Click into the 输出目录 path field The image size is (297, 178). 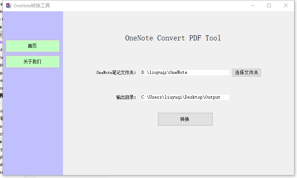(x=185, y=97)
